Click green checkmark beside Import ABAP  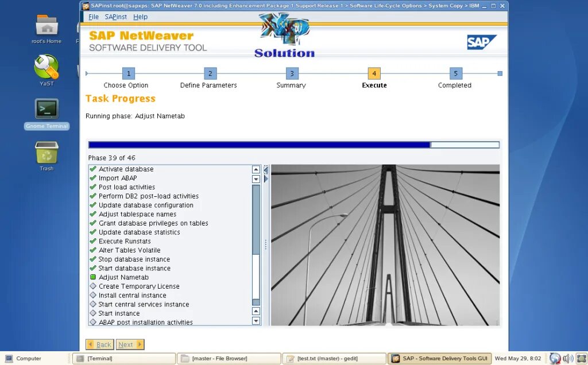pyautogui.click(x=93, y=178)
